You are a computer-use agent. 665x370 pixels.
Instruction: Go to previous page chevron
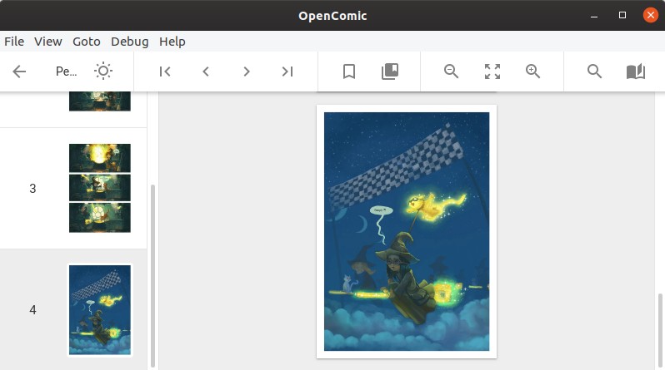click(206, 72)
